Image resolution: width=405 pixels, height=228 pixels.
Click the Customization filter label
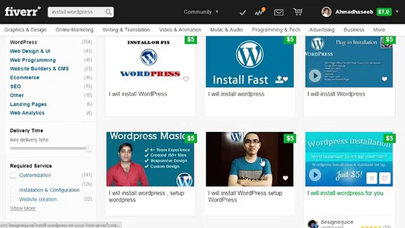[35, 175]
